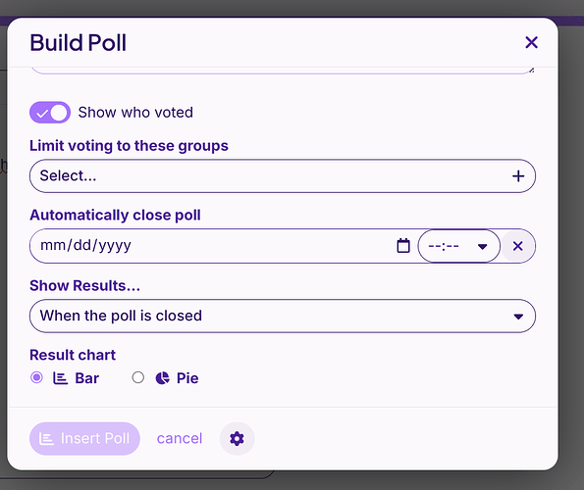
Task: Open the time picker dropdown
Action: click(459, 246)
